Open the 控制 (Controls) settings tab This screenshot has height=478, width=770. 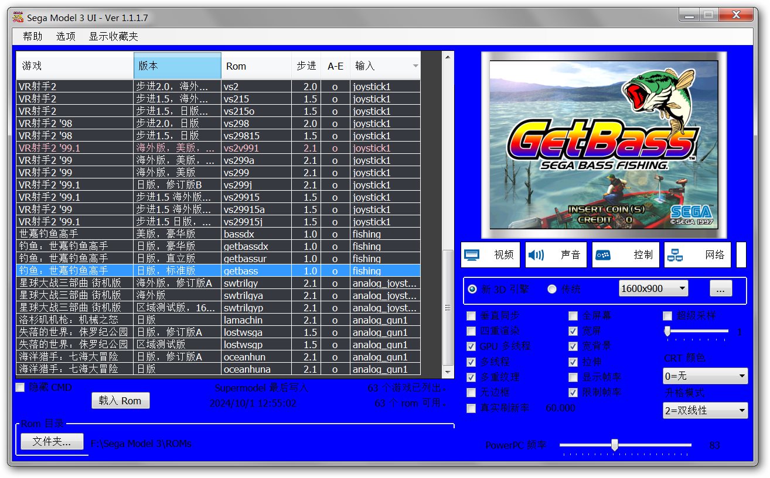625,255
